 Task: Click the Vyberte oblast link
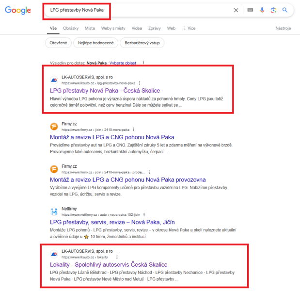[x=123, y=63]
